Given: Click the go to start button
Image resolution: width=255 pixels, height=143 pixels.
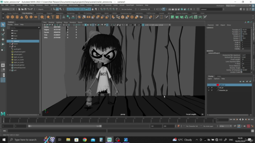Looking at the screenshot, I should [x=231, y=120].
